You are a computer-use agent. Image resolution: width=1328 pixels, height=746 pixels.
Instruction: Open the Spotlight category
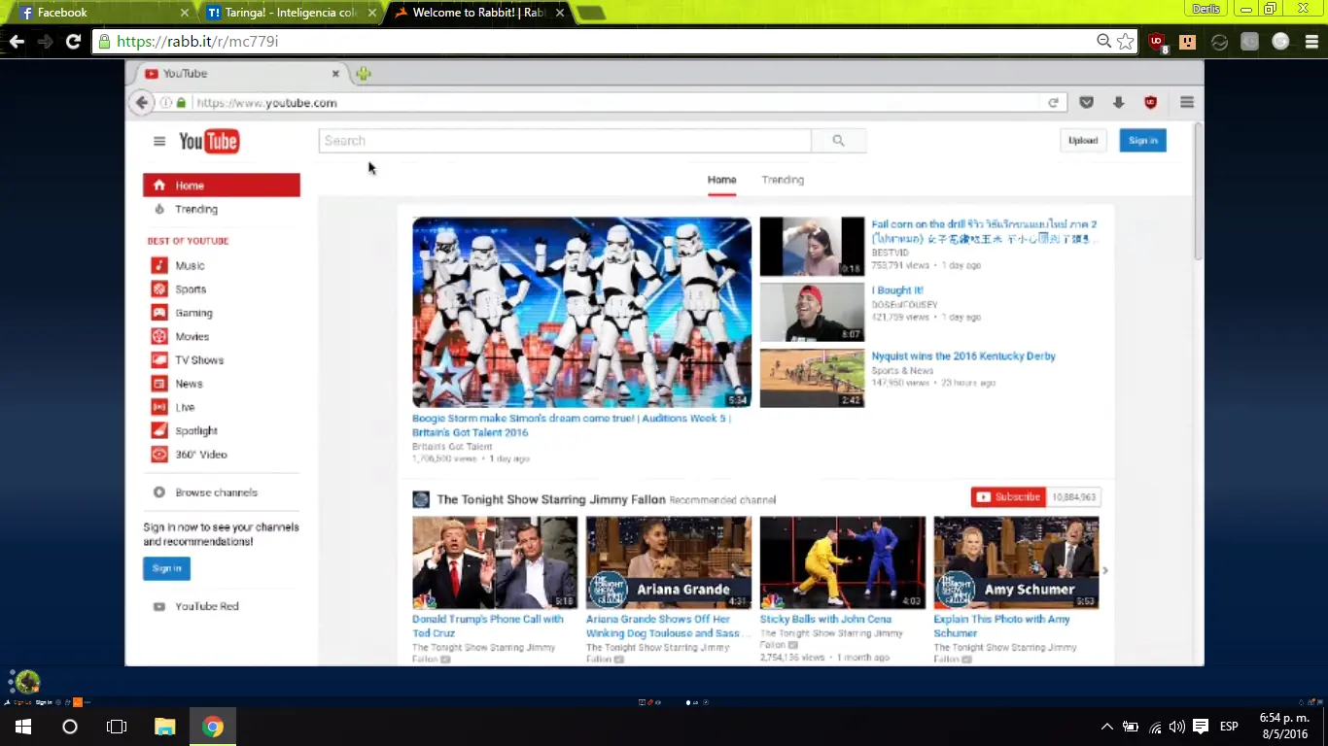pyautogui.click(x=196, y=430)
